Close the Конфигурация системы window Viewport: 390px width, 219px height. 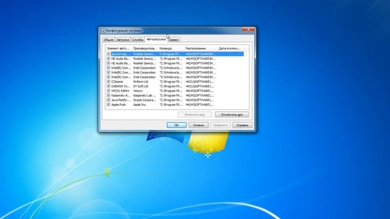[x=248, y=30]
